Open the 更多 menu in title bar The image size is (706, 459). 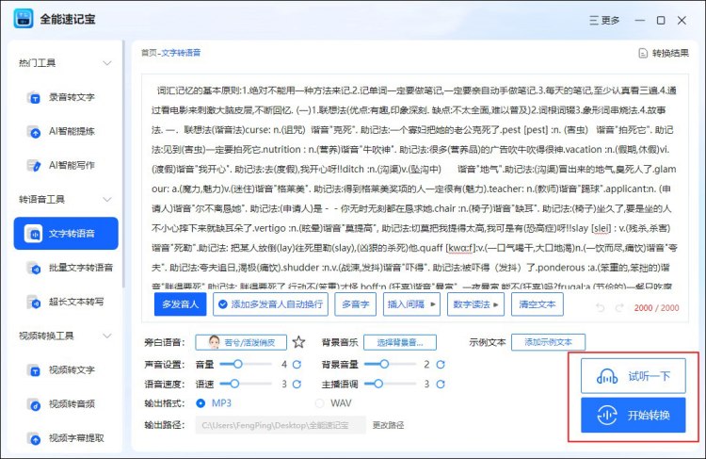[604, 21]
